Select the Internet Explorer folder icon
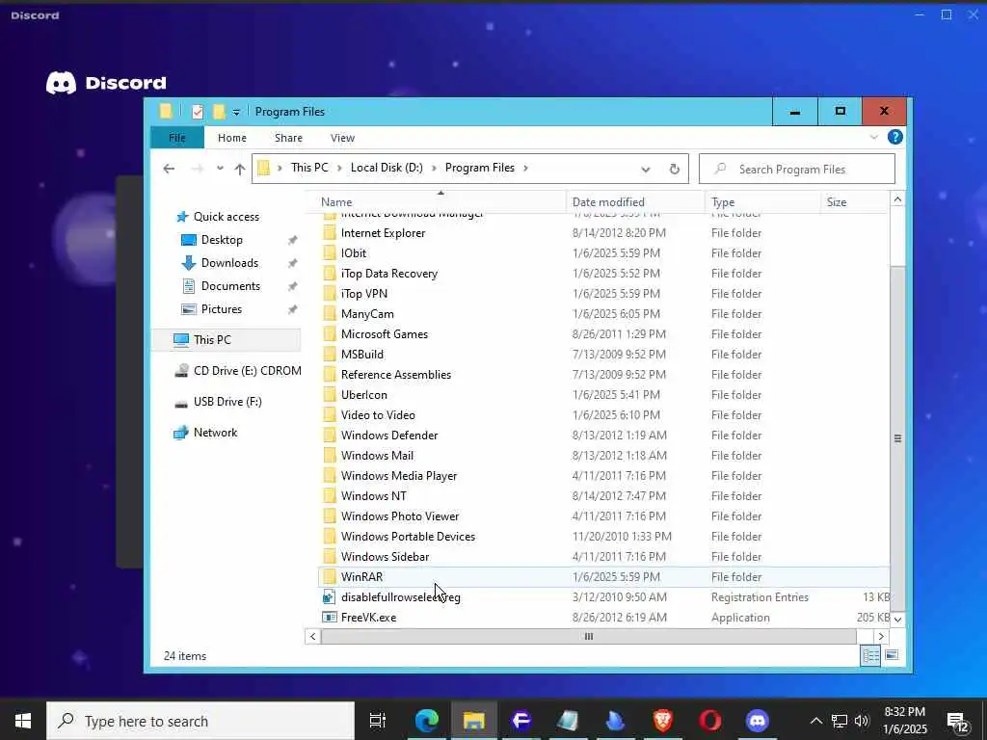 pos(330,233)
